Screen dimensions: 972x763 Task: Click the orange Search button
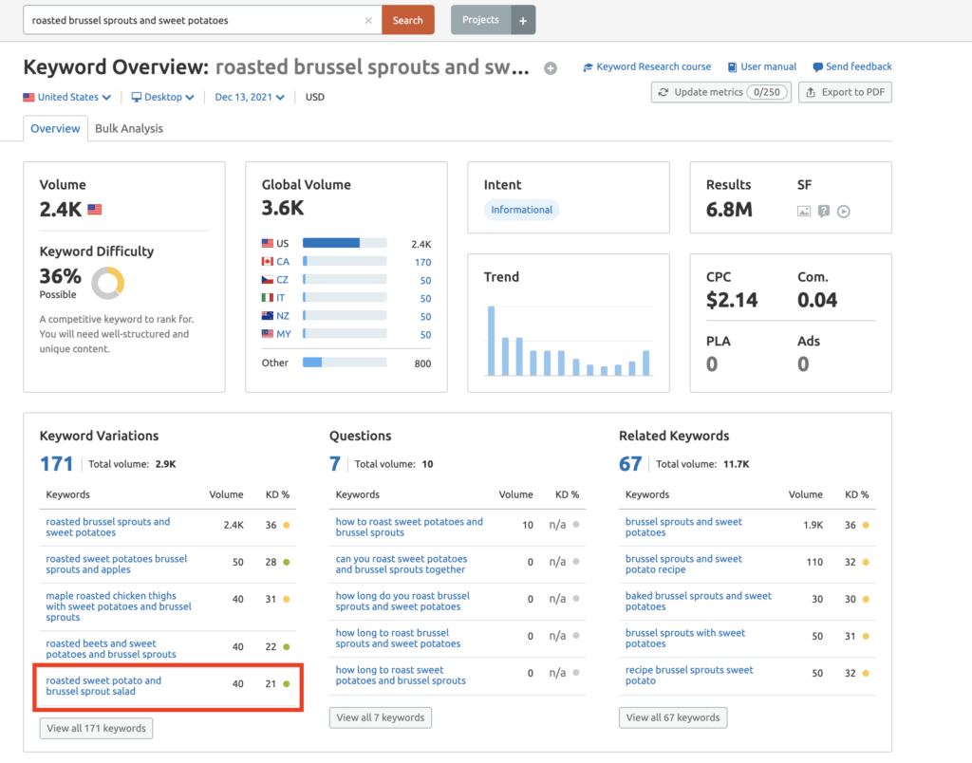[x=407, y=20]
